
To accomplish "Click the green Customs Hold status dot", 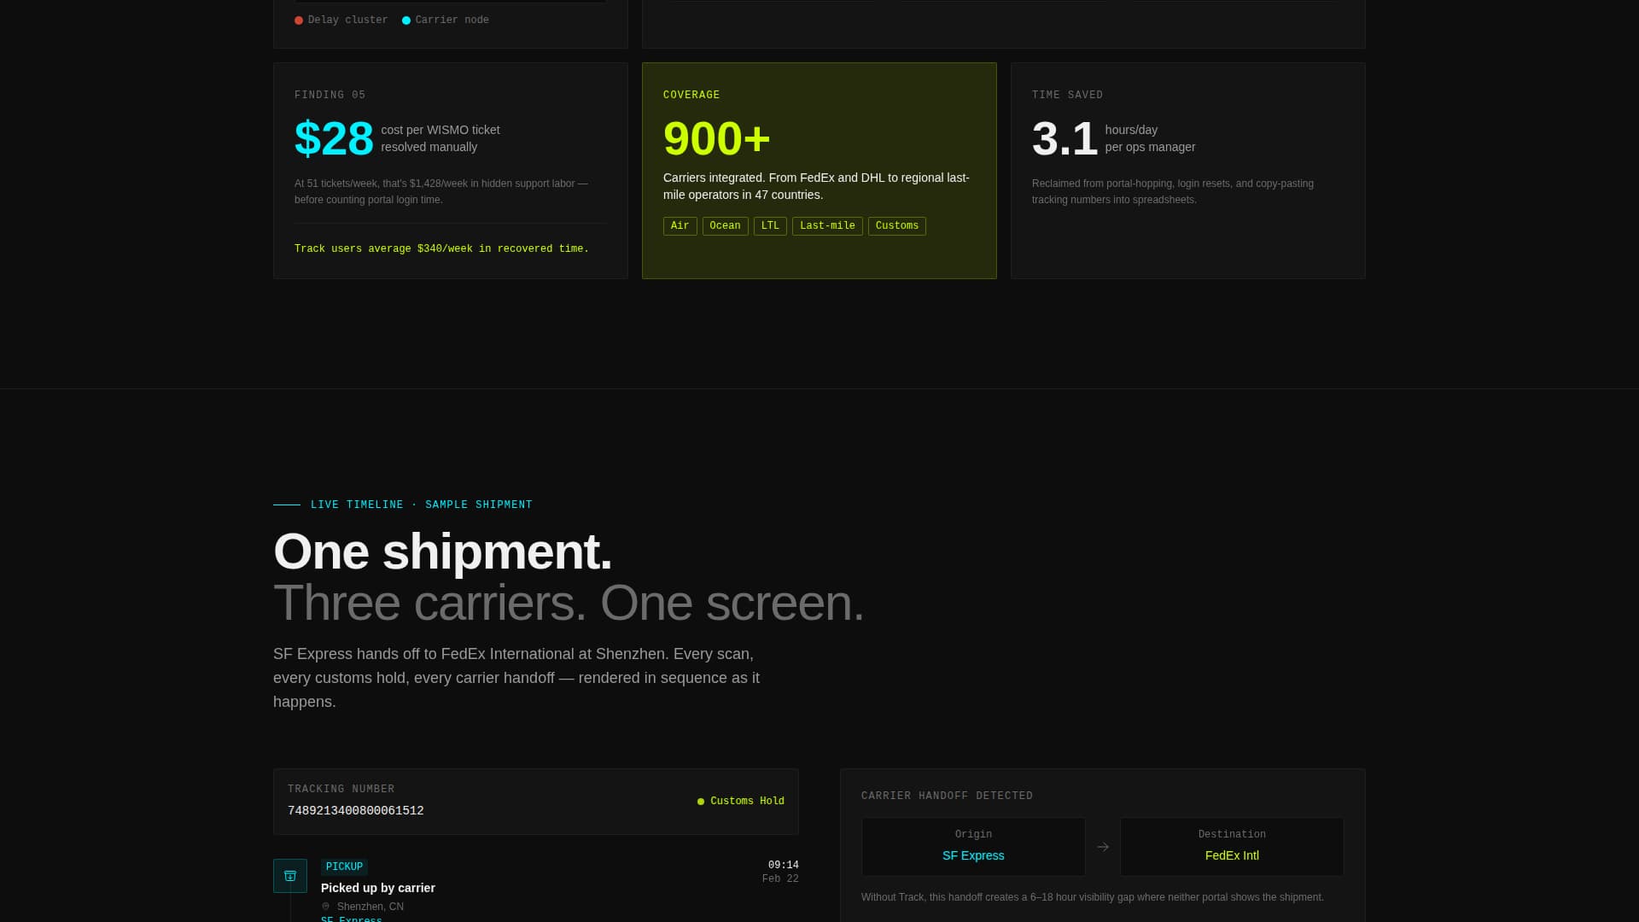I will coord(701,802).
